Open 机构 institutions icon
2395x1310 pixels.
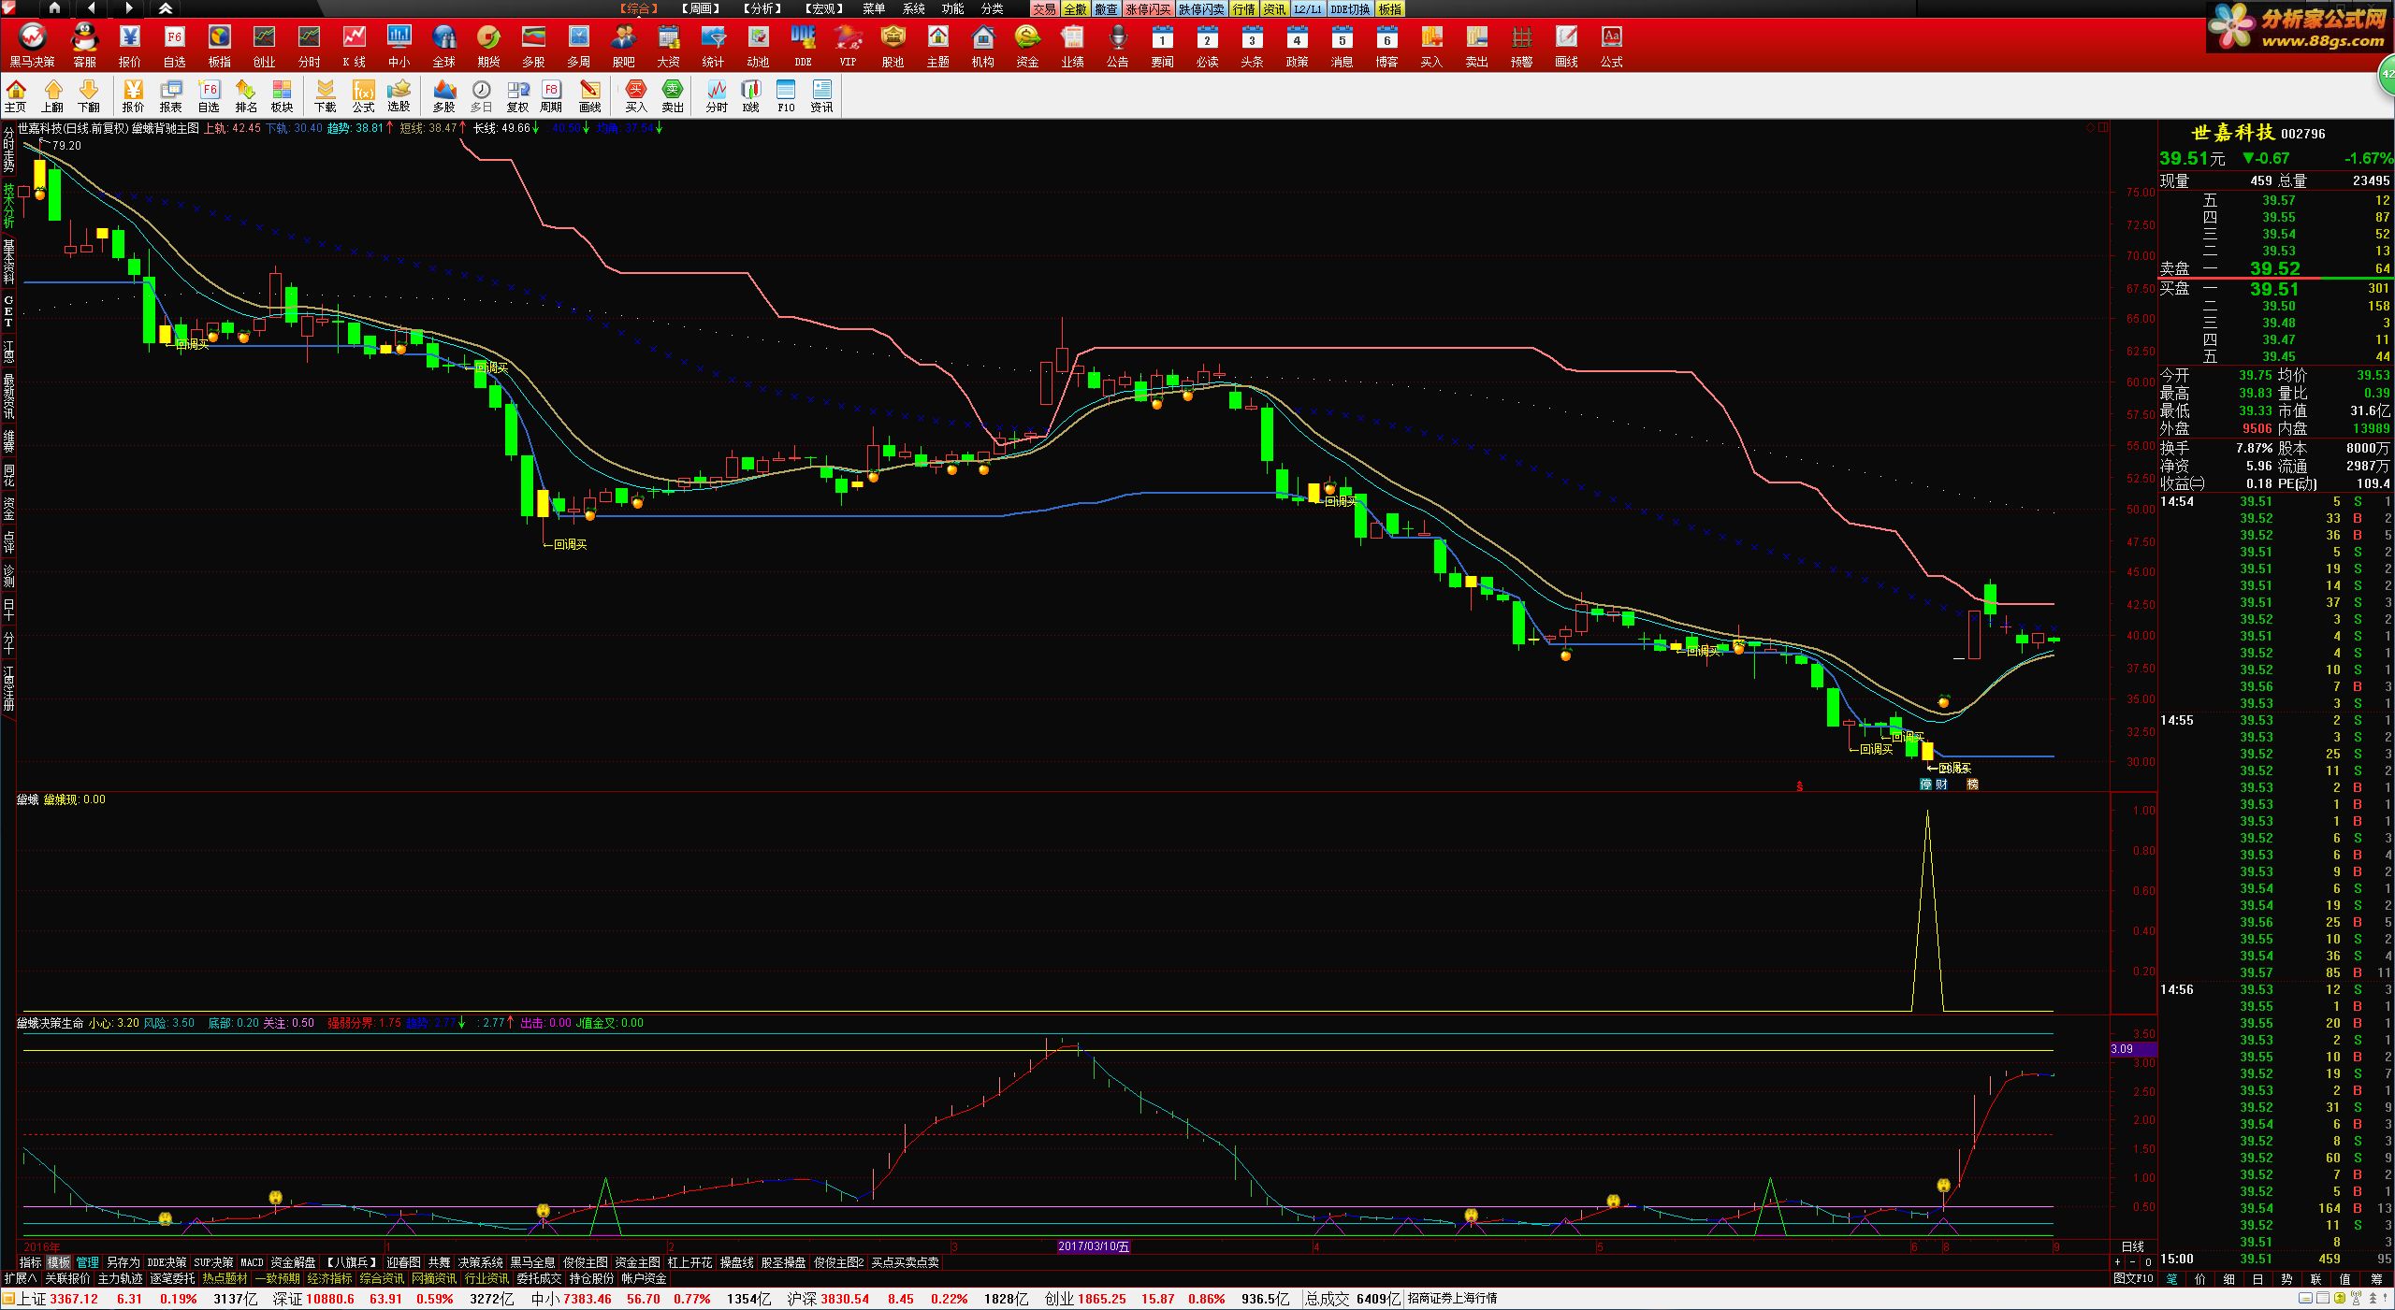[x=982, y=45]
